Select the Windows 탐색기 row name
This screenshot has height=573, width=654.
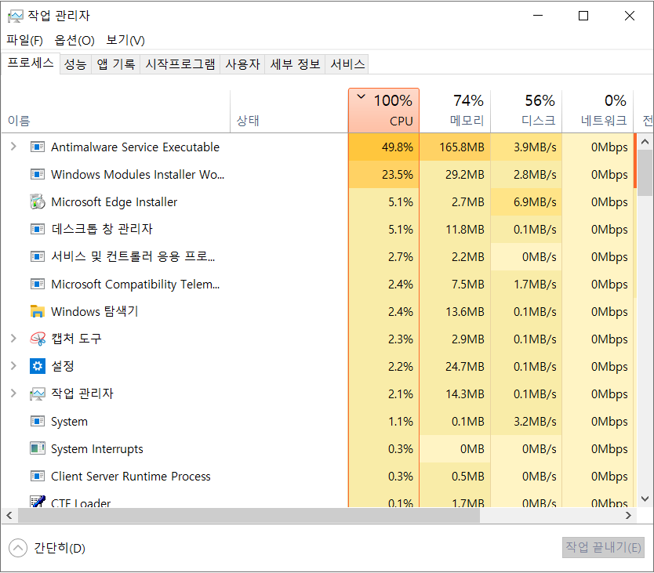click(x=94, y=311)
